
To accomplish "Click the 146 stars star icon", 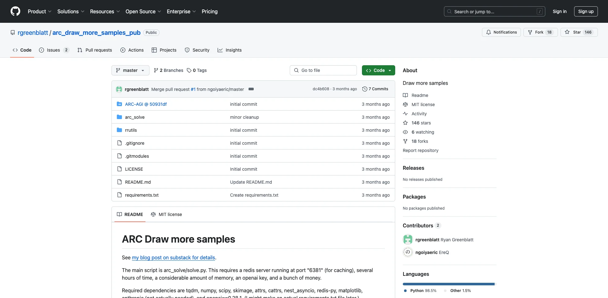I will 405,123.
